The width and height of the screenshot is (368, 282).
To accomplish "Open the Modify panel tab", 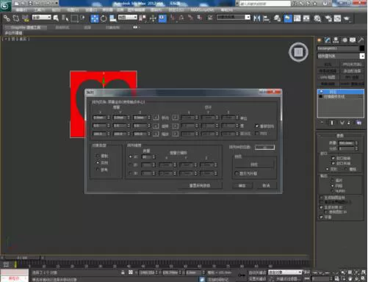I will tap(328, 40).
